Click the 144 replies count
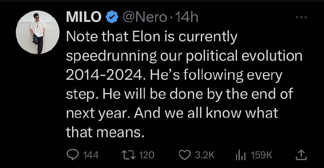This screenshot has height=168, width=324. pyautogui.click(x=91, y=155)
